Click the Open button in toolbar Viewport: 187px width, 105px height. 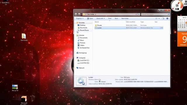pyautogui.click(x=90, y=18)
